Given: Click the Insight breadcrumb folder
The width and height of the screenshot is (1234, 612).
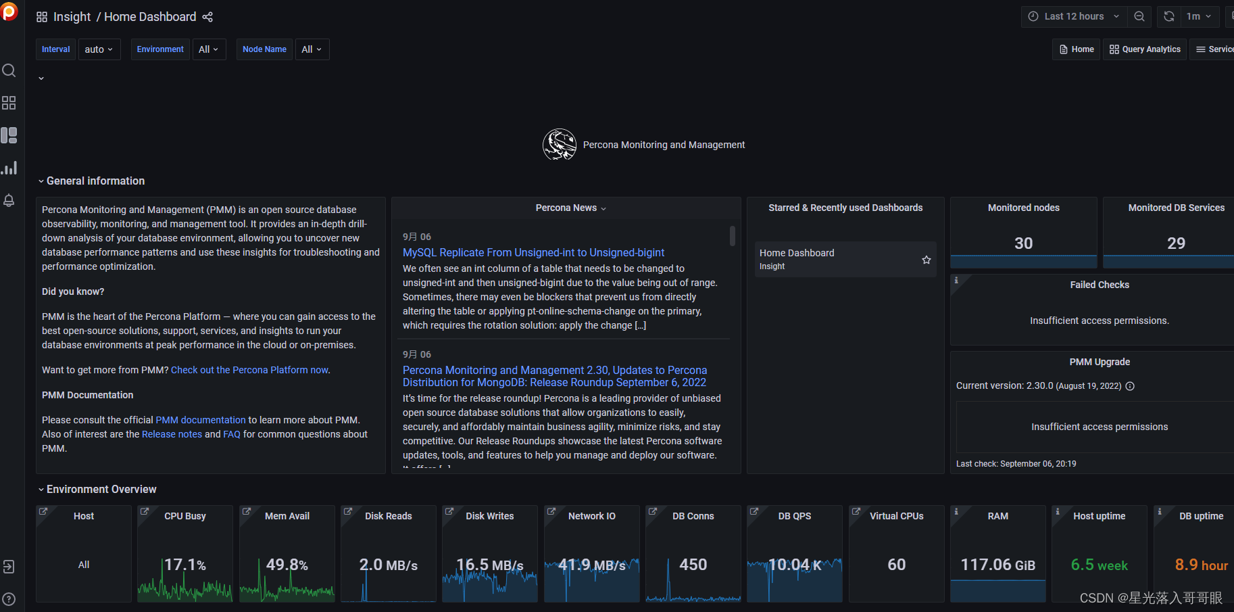Looking at the screenshot, I should click(x=72, y=17).
